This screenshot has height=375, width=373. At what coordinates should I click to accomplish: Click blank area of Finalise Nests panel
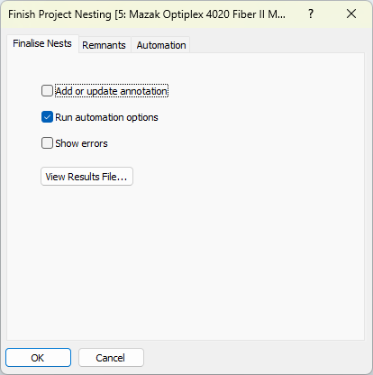click(210, 255)
